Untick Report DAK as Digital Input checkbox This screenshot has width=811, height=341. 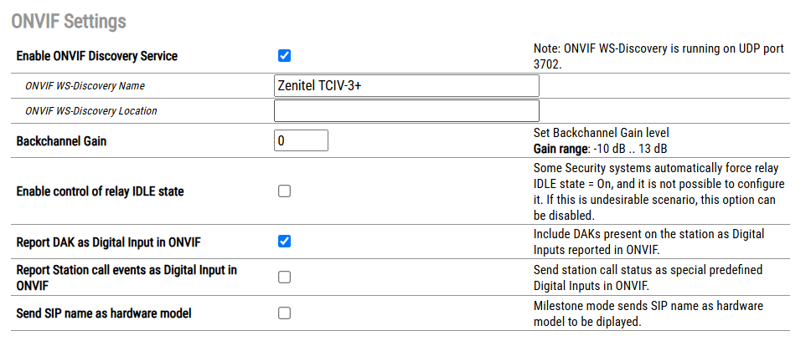[284, 242]
